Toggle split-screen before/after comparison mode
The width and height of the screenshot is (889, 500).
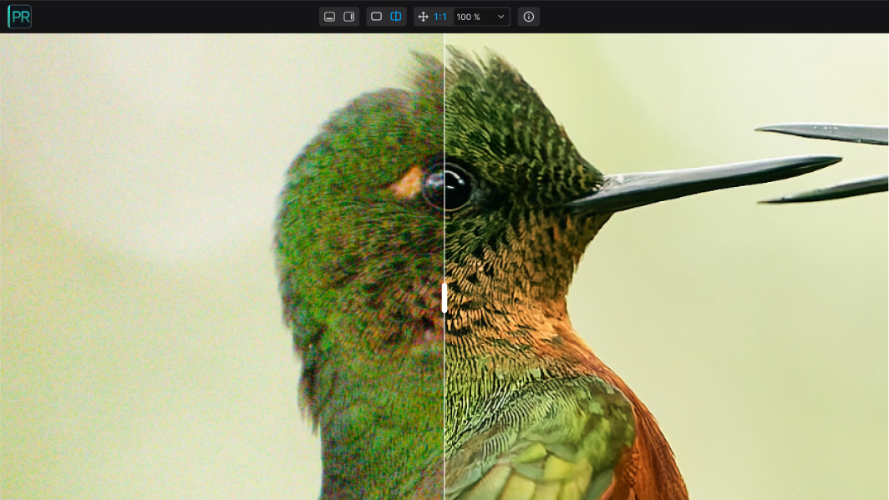(395, 16)
